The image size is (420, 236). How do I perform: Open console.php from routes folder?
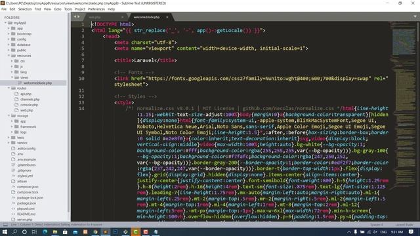pyautogui.click(x=29, y=105)
